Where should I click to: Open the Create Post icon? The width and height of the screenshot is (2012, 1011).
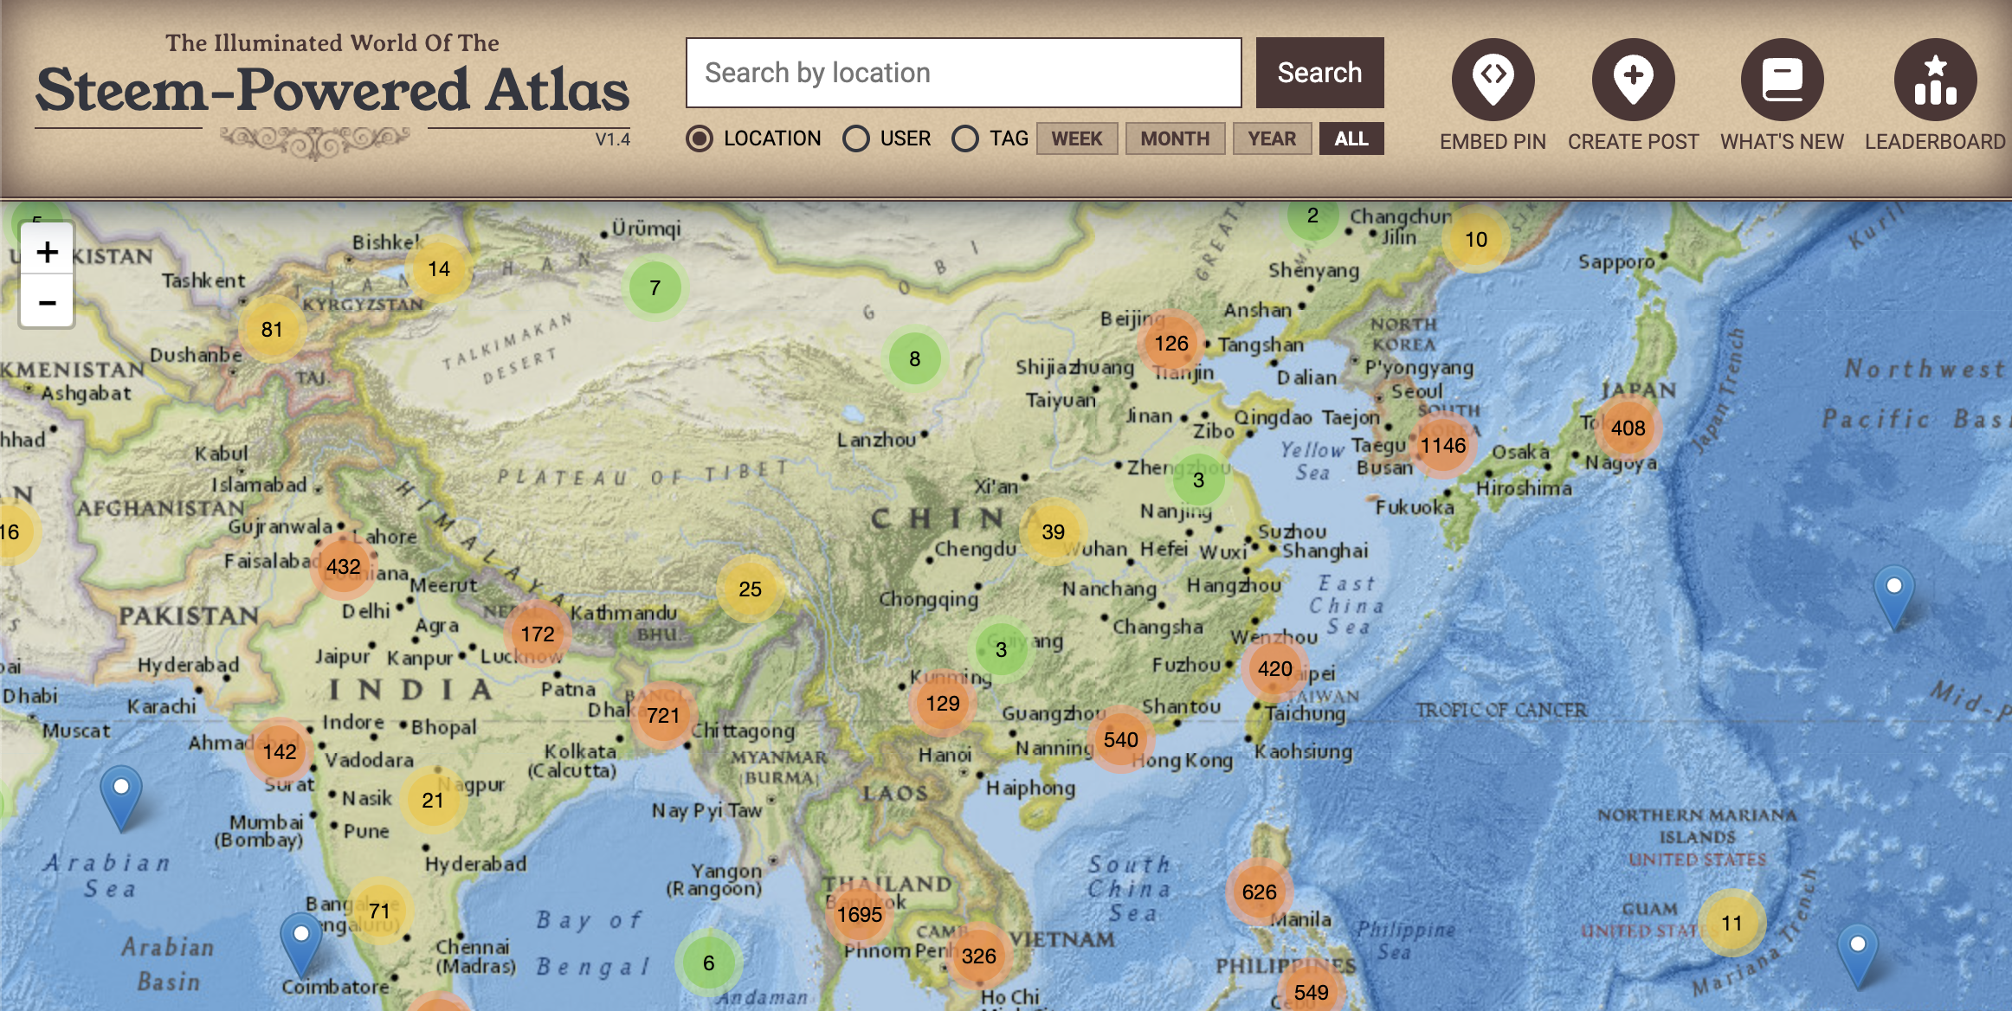[x=1633, y=80]
